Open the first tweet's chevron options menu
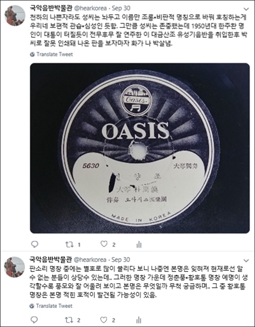Viewport: 255px width, 327px height. [x=246, y=9]
